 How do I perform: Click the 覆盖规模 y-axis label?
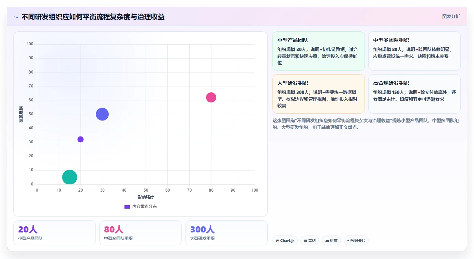(x=21, y=114)
